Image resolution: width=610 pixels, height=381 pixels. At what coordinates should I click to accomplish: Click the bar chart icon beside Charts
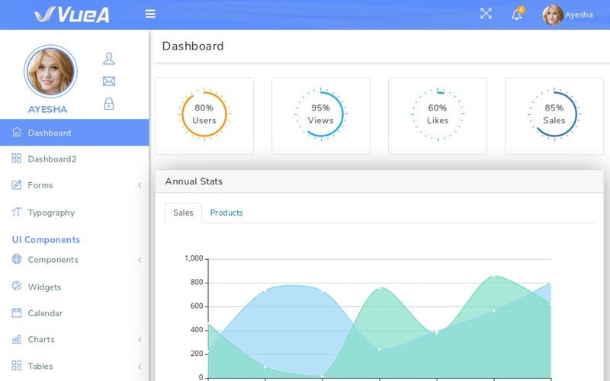(16, 339)
